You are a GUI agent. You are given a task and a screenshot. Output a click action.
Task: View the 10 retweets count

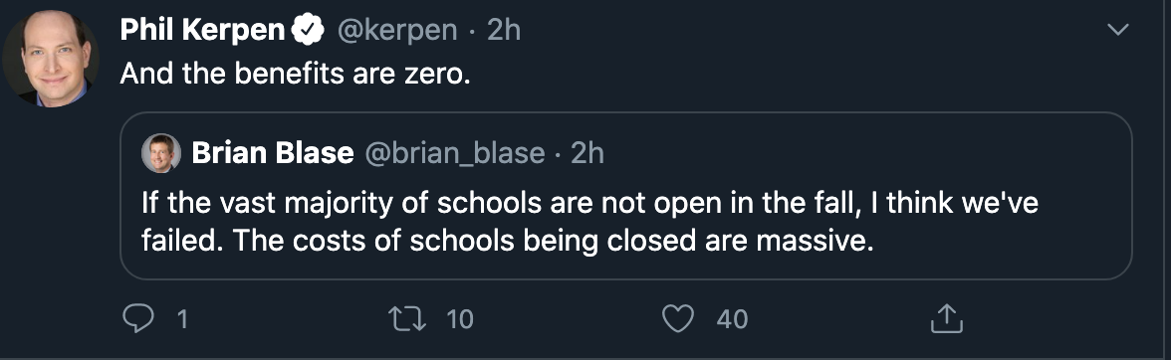pyautogui.click(x=460, y=319)
